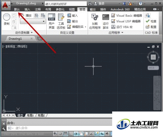163x137 pixels.
Task: Switch to the 布局1 layout tab
Action: (x=30, y=115)
